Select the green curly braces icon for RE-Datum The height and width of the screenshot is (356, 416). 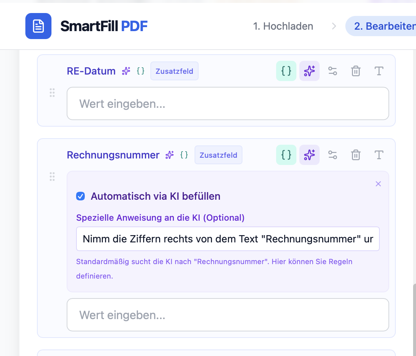pyautogui.click(x=286, y=71)
